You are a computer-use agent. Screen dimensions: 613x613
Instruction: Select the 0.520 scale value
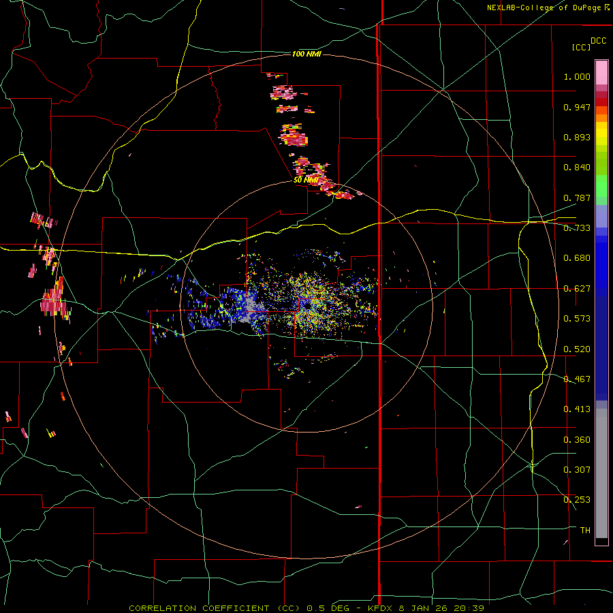(x=577, y=349)
